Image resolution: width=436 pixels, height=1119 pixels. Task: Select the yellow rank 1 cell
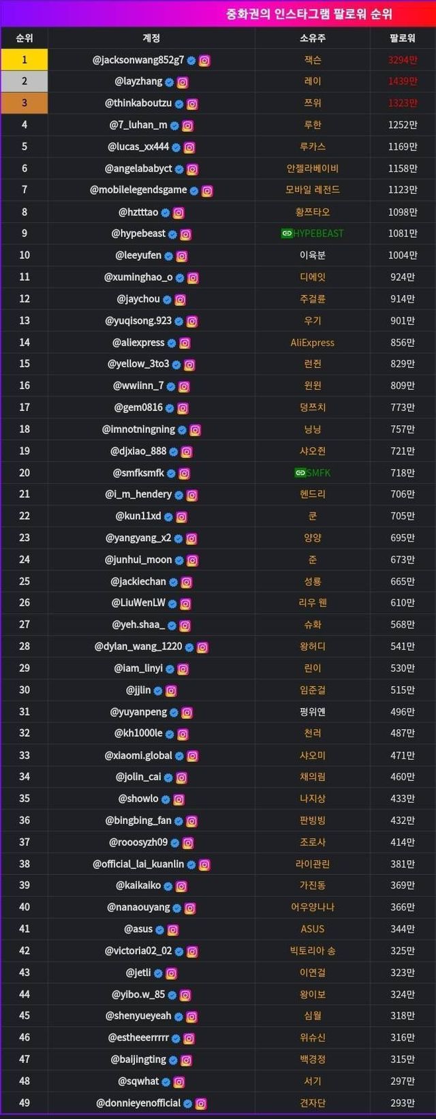point(25,60)
